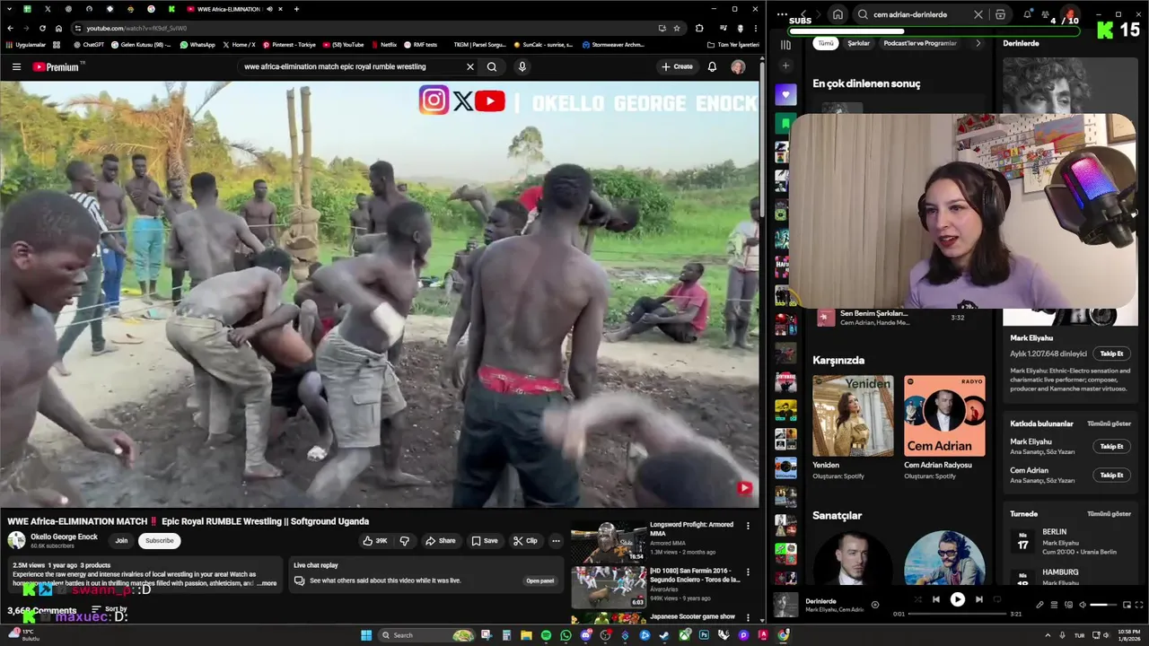The height and width of the screenshot is (646, 1149).
Task: Dislike the wrestling video
Action: click(x=404, y=541)
